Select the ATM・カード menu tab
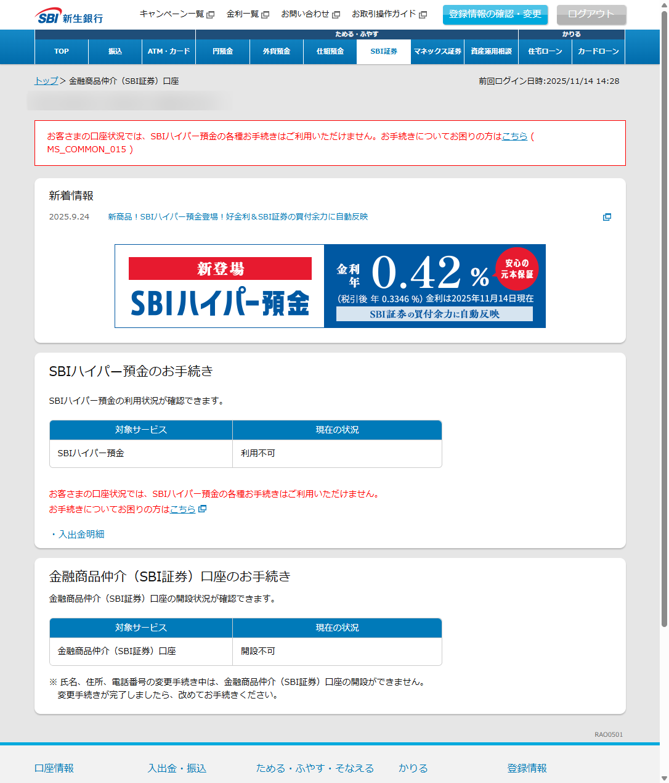The width and height of the screenshot is (669, 783). point(169,52)
